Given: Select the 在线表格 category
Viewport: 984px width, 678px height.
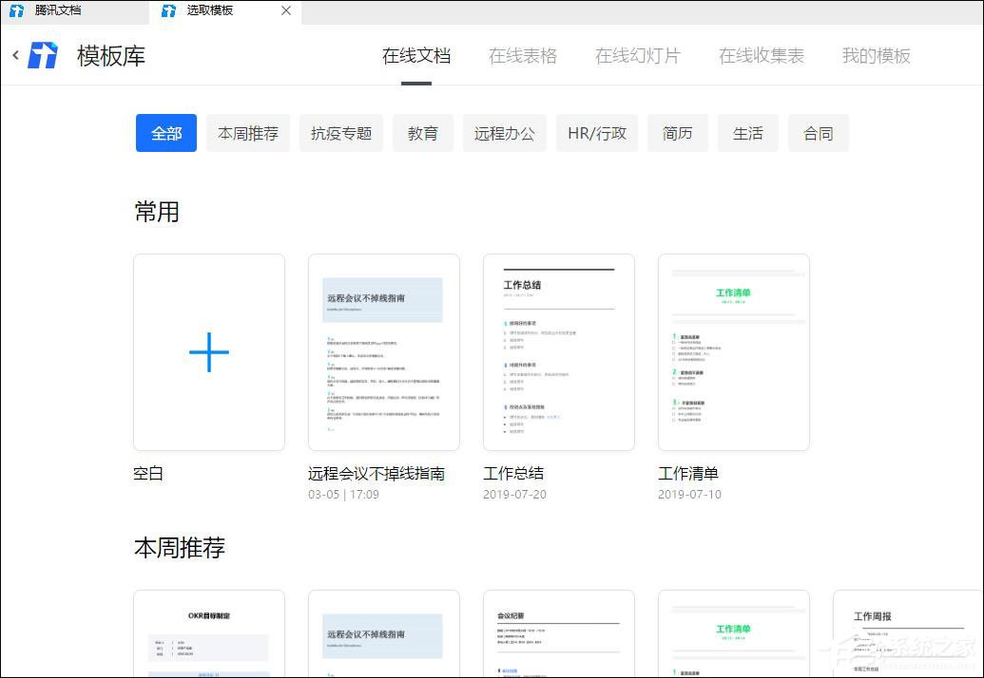Looking at the screenshot, I should [522, 56].
